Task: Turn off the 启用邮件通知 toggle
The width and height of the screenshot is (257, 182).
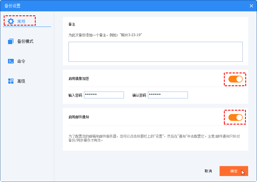Action: tap(235, 117)
